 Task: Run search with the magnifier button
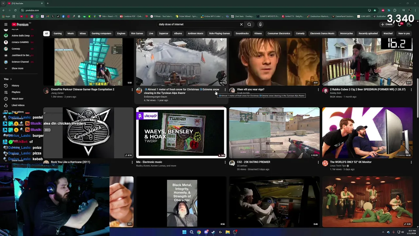249,24
